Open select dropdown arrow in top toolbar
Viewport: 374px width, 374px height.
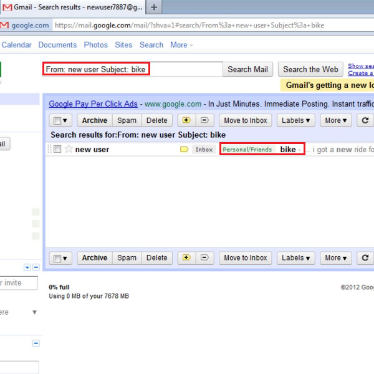coord(65,121)
